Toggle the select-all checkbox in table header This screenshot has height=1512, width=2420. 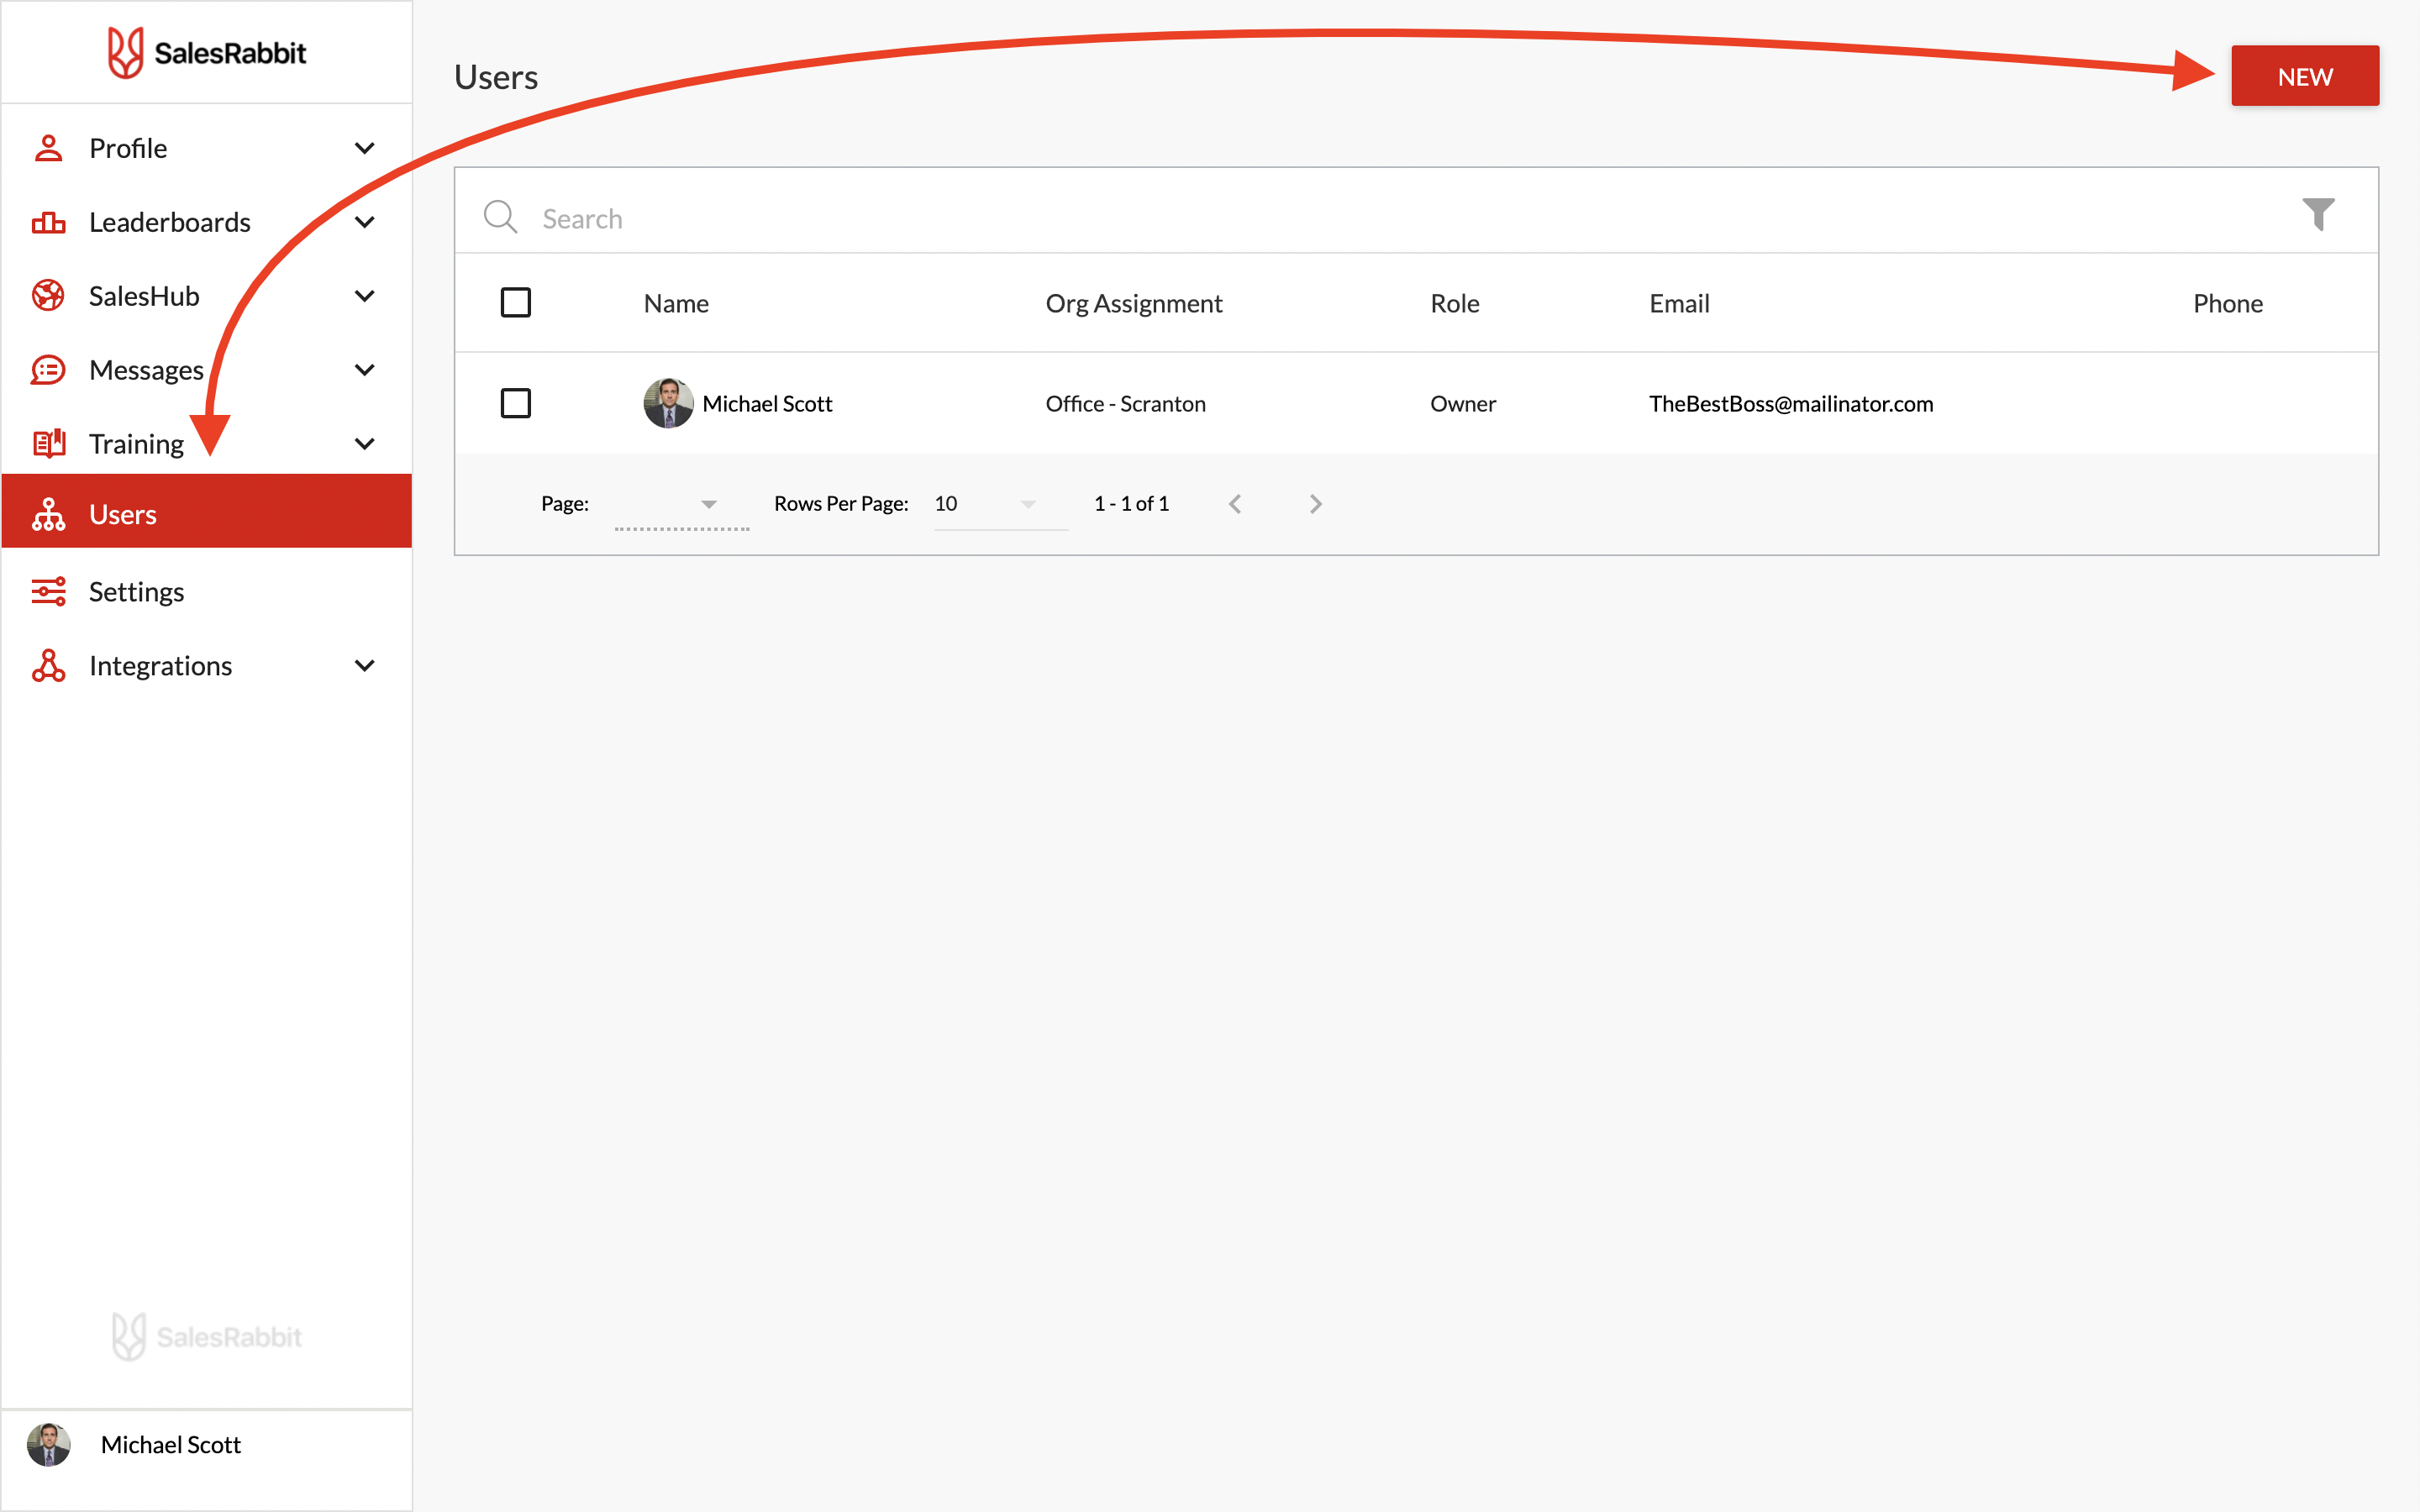516,302
